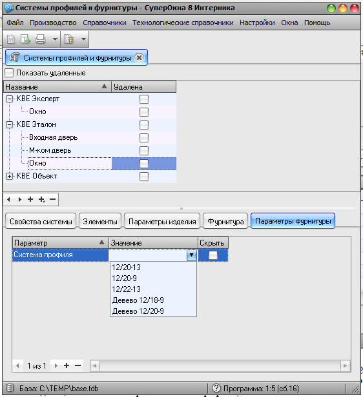Choose Девево 12/18-9 from dropdown list
363x397 pixels.
coord(138,300)
